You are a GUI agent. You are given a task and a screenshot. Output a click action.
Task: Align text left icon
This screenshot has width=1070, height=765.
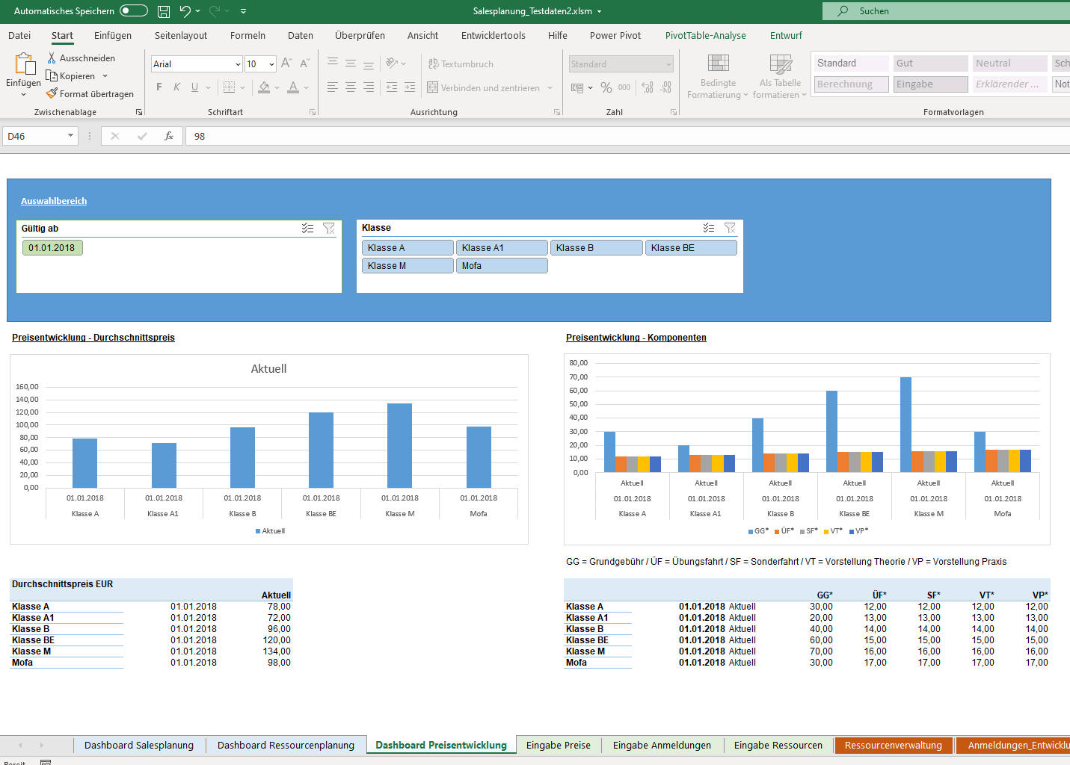point(333,87)
